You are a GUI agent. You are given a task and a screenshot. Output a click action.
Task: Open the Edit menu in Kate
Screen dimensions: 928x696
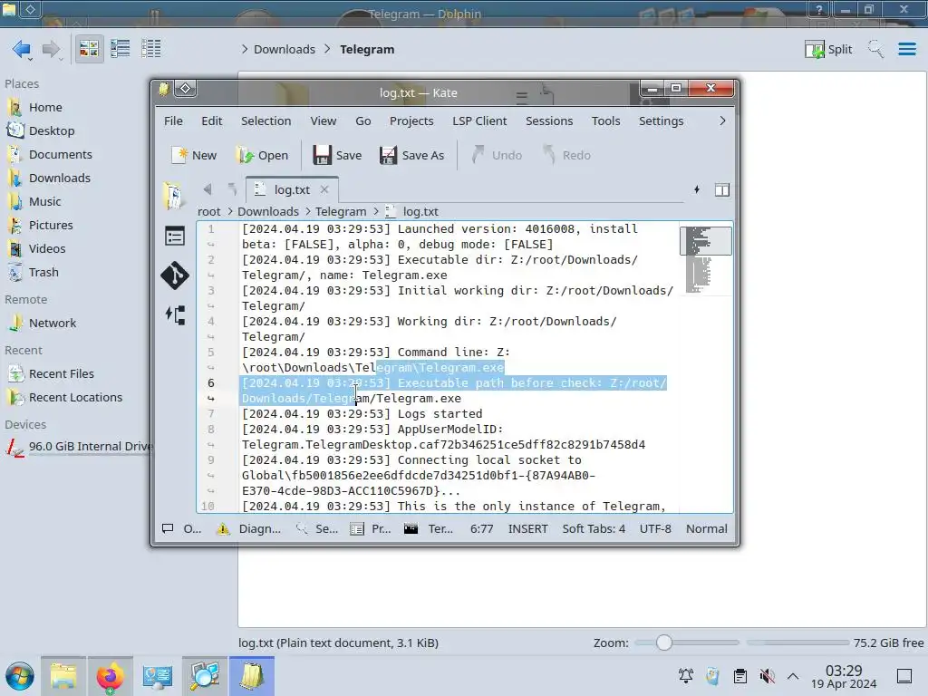click(211, 121)
